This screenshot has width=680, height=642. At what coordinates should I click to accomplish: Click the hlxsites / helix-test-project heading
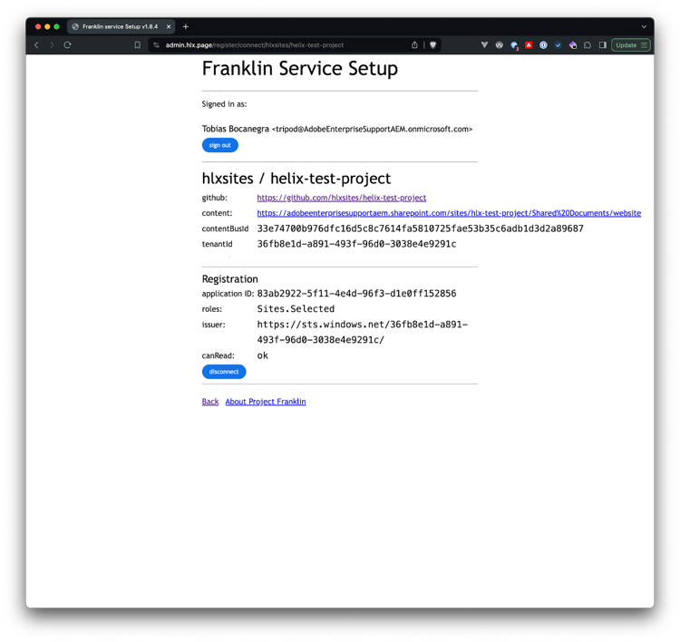[296, 179]
